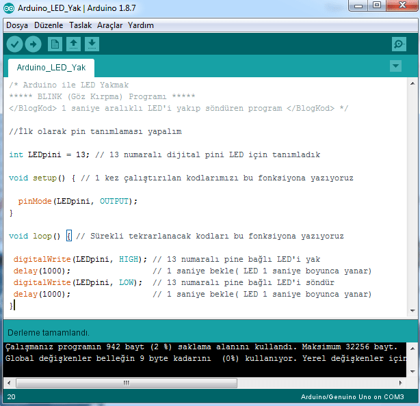Click the highlighted opening brace after loop()
The width and height of the screenshot is (420, 406).
point(69,236)
